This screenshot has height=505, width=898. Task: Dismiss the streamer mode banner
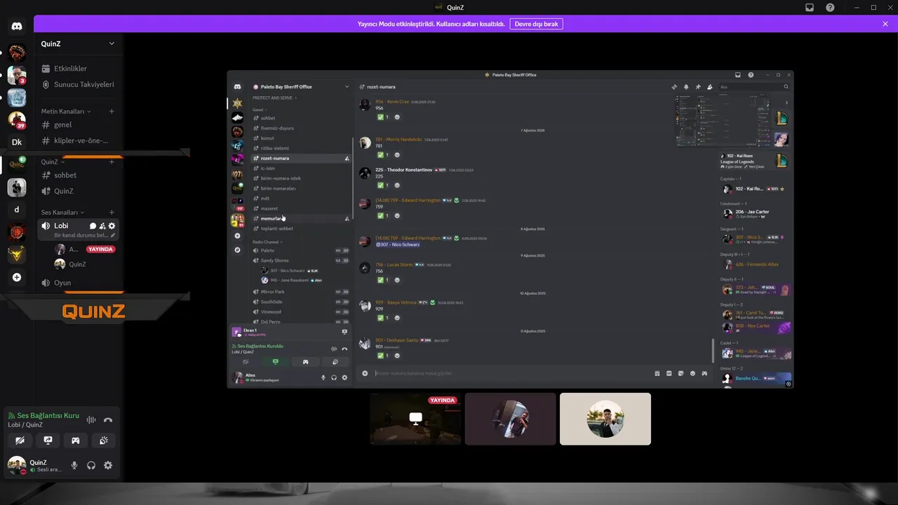pos(885,24)
